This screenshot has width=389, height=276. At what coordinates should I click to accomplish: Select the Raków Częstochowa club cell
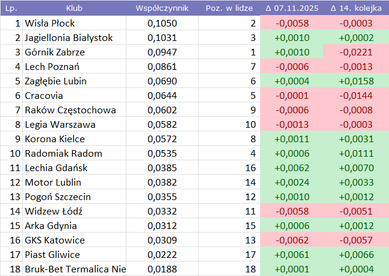[x=74, y=110]
